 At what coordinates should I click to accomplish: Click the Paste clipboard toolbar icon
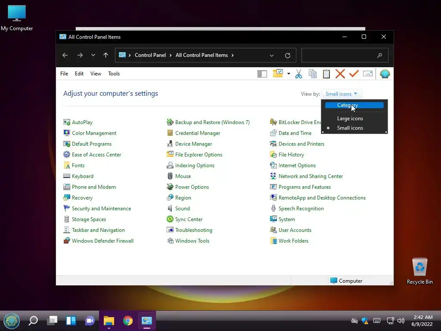point(326,74)
